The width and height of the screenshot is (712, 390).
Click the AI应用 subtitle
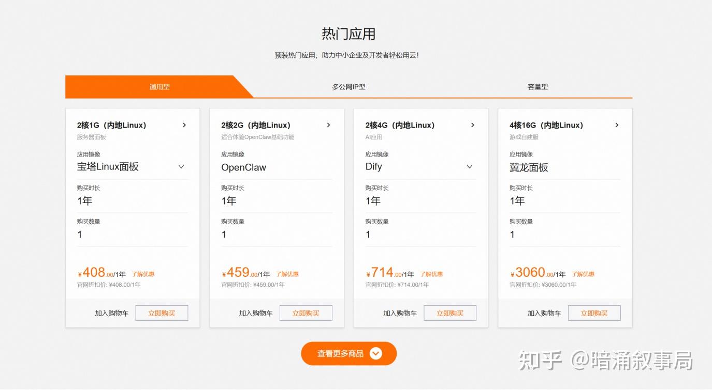[x=374, y=137]
